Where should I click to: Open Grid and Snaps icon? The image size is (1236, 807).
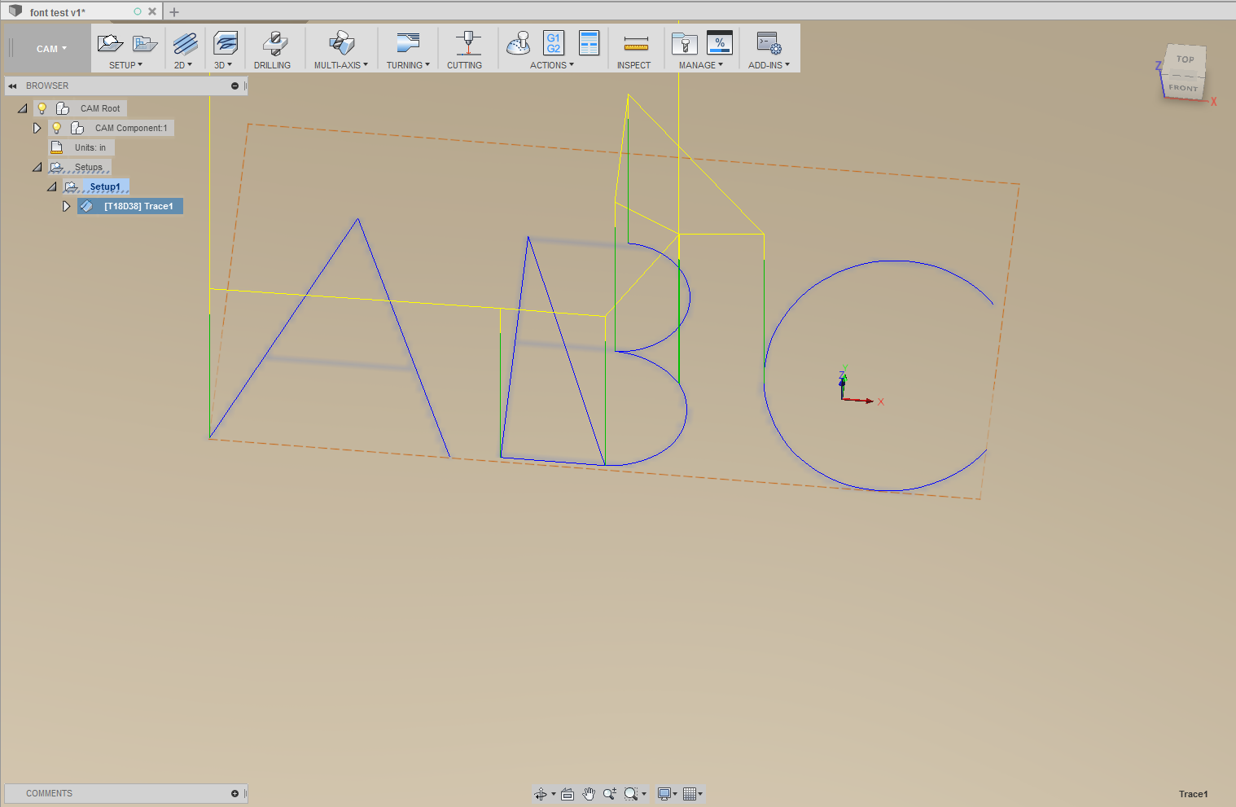pos(690,794)
